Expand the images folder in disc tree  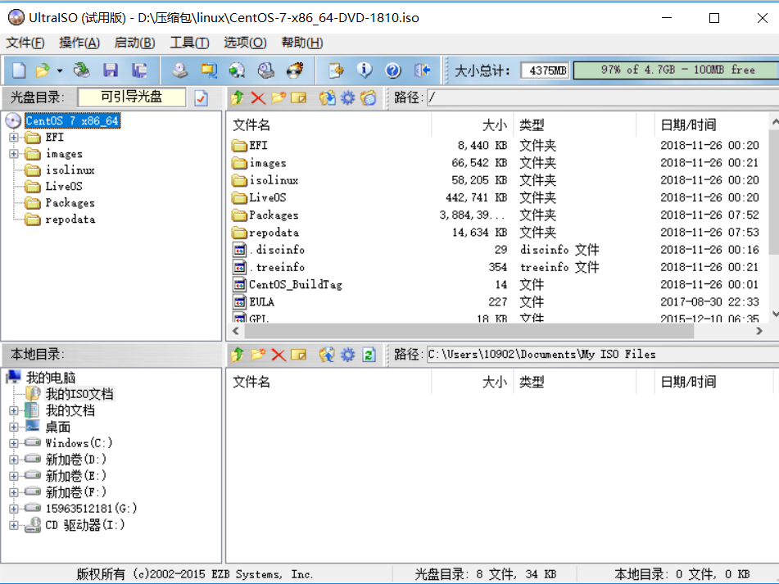[x=14, y=154]
